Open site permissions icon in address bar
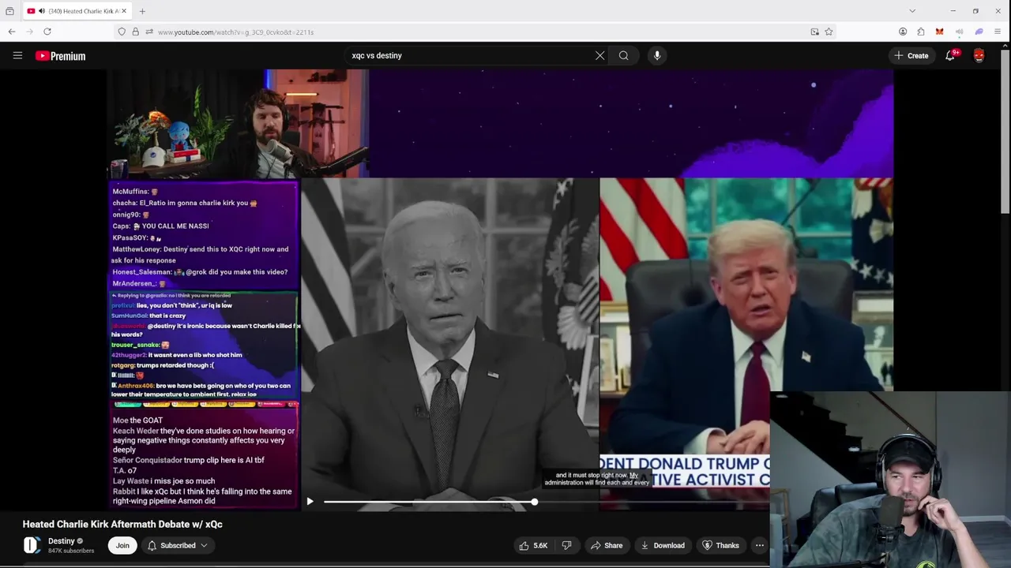1011x568 pixels. point(148,32)
